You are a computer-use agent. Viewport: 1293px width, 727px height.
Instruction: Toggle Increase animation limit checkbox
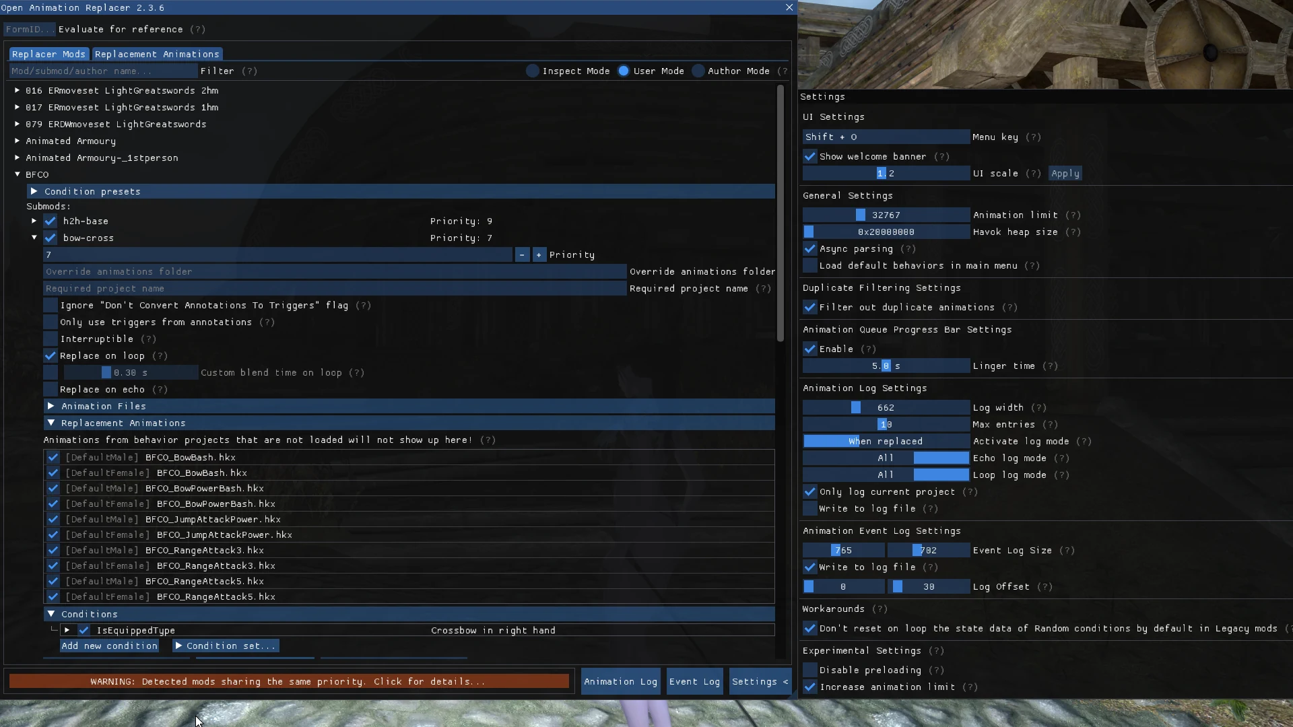[810, 687]
